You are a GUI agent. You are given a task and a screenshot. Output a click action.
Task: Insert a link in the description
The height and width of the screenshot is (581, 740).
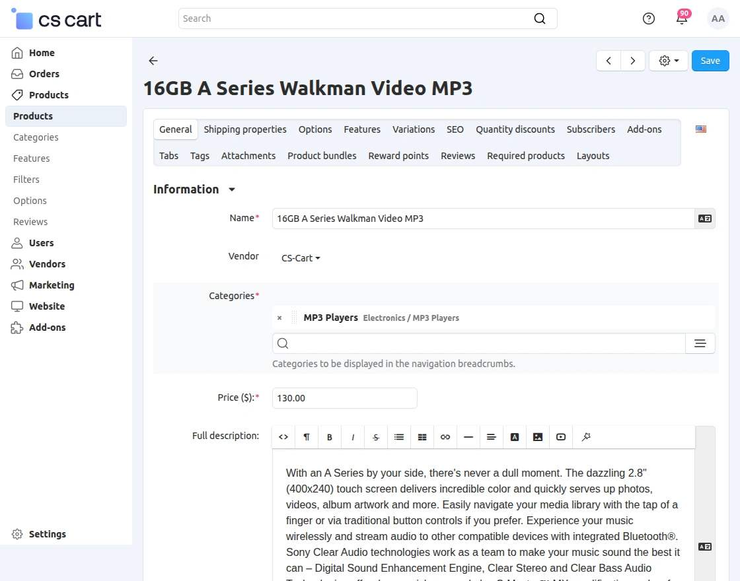[445, 437]
